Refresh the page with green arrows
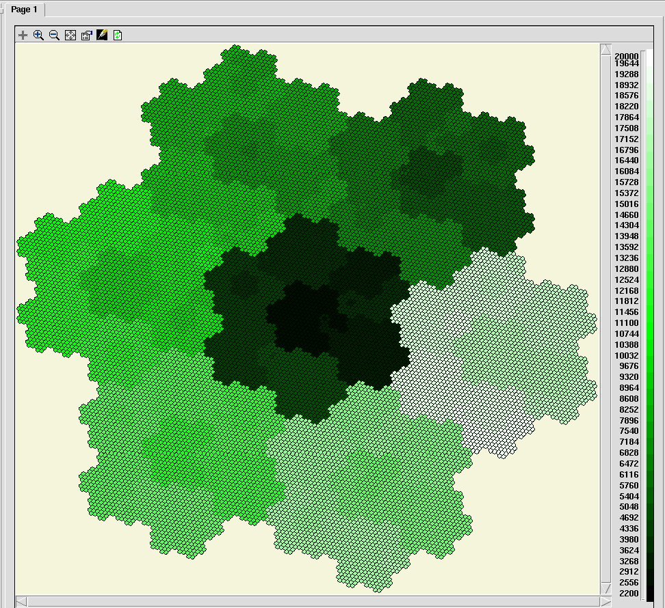The image size is (665, 608). [118, 35]
